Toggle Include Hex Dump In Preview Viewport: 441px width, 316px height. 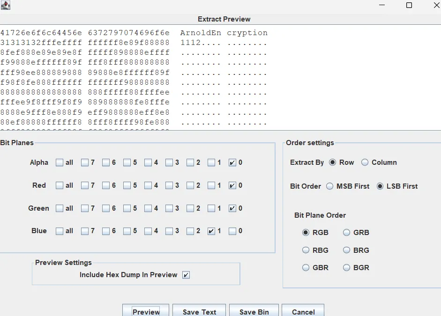coord(186,275)
